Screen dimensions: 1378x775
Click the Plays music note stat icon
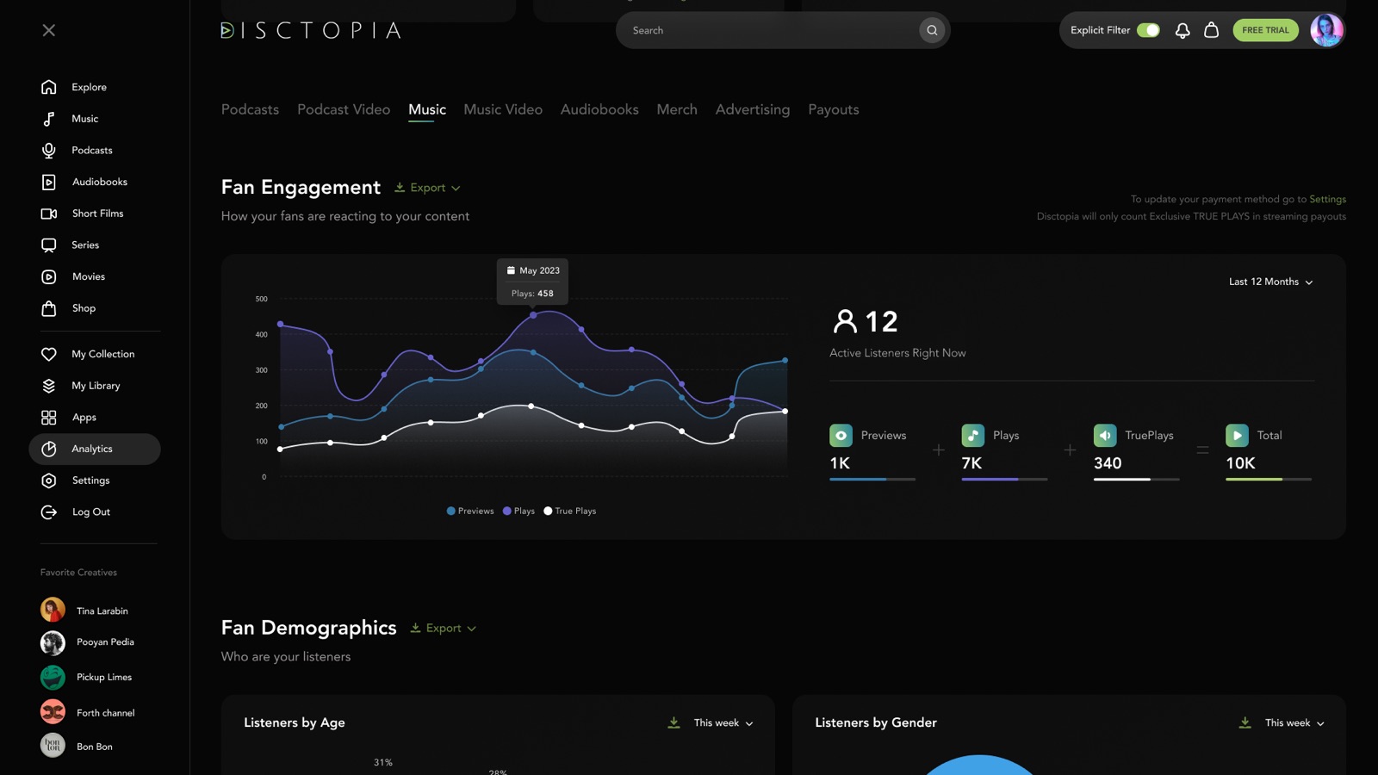[973, 436]
